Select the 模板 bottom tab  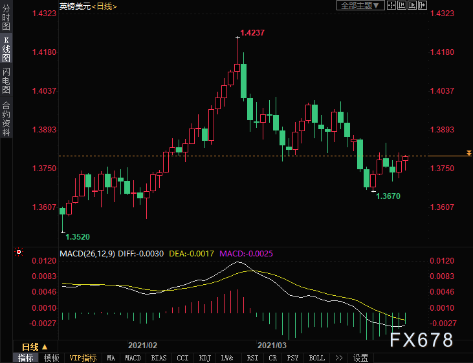(51, 358)
